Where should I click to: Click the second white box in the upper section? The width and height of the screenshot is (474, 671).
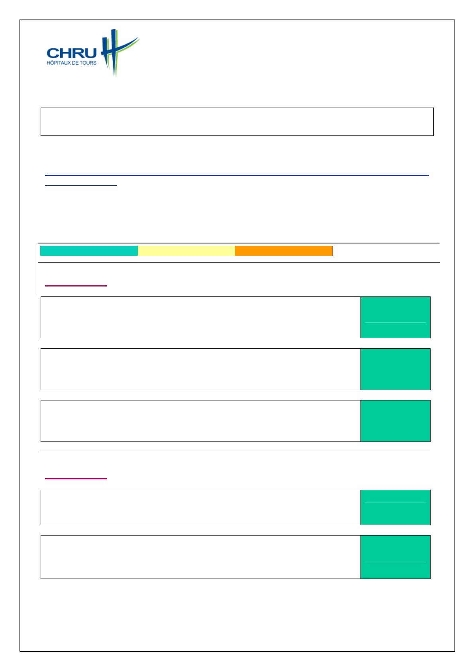(x=200, y=369)
